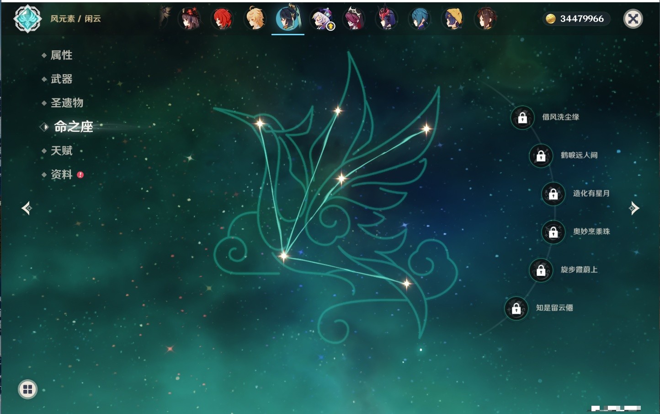This screenshot has height=414, width=660.
Task: Select the highlighted Xianyun portrait
Action: coord(288,18)
